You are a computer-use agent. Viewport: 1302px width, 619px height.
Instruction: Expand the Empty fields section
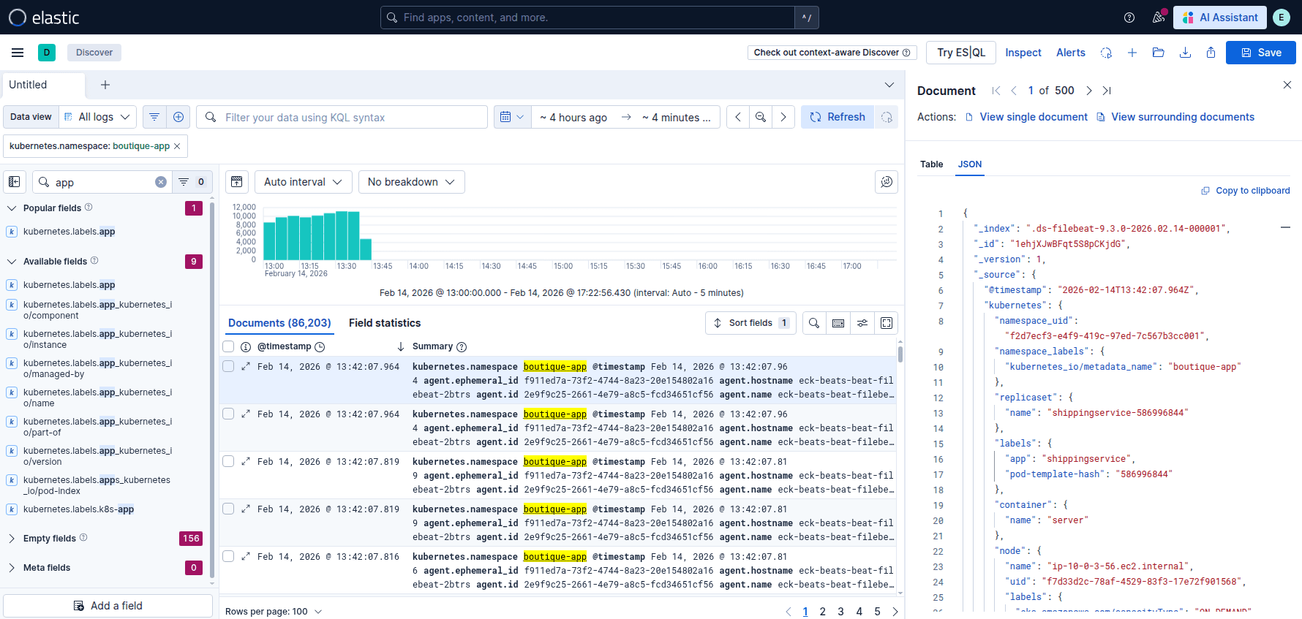[12, 539]
